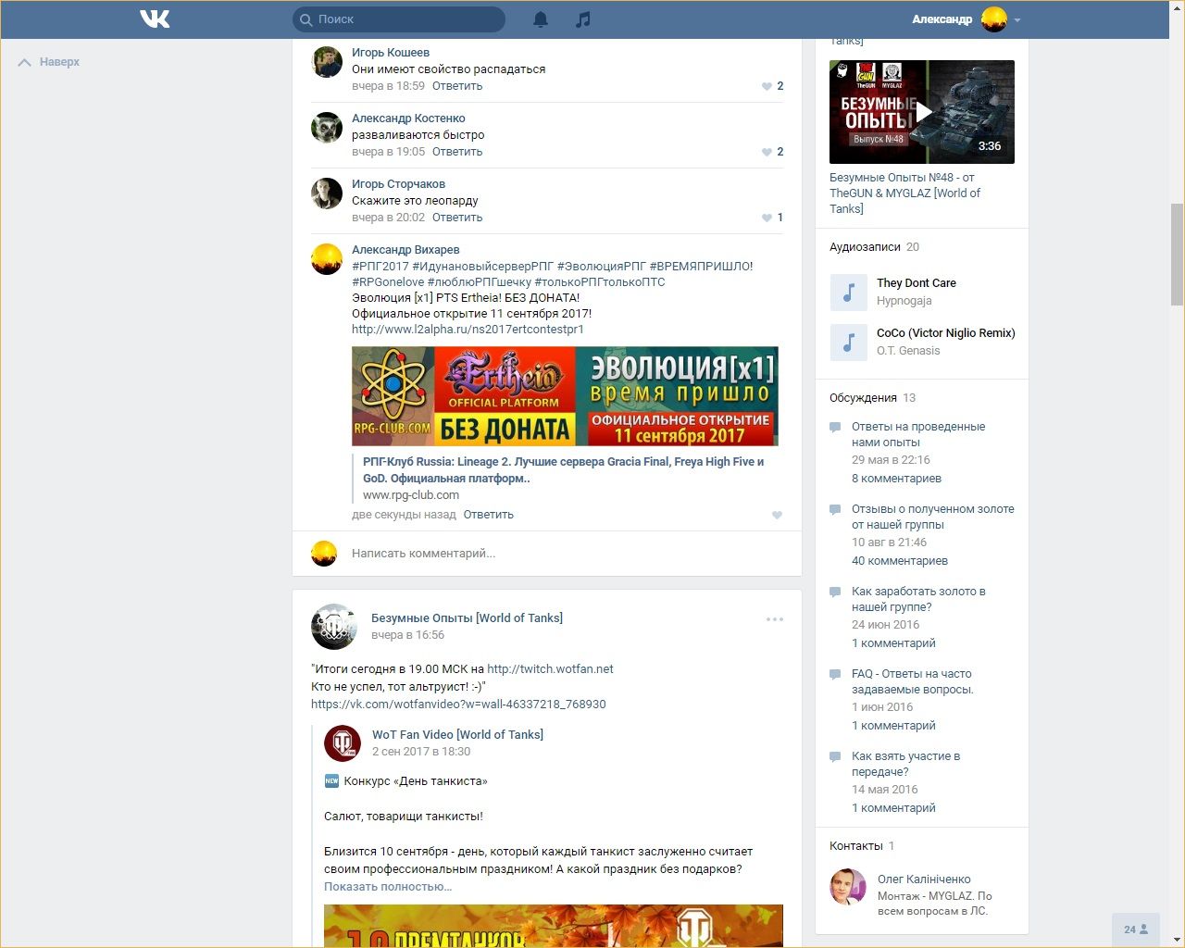Click the Наверх up-arrow icon
The height and width of the screenshot is (948, 1185).
tap(24, 62)
